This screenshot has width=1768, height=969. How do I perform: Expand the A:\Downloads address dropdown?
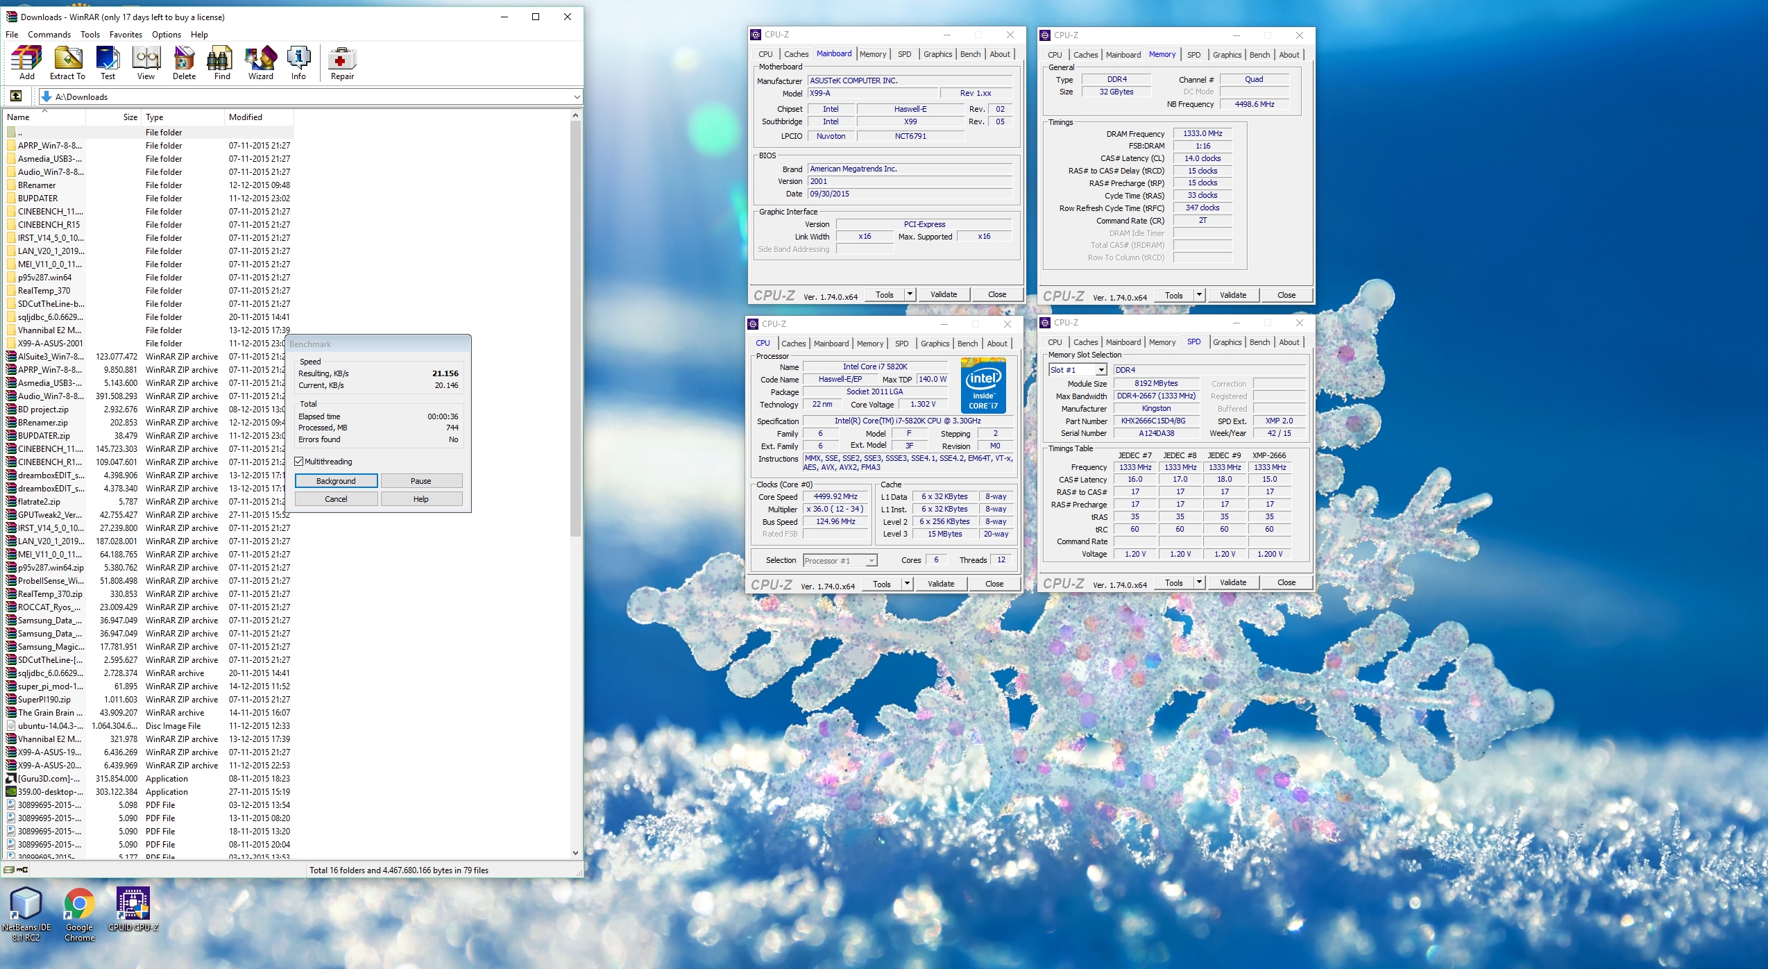(576, 97)
